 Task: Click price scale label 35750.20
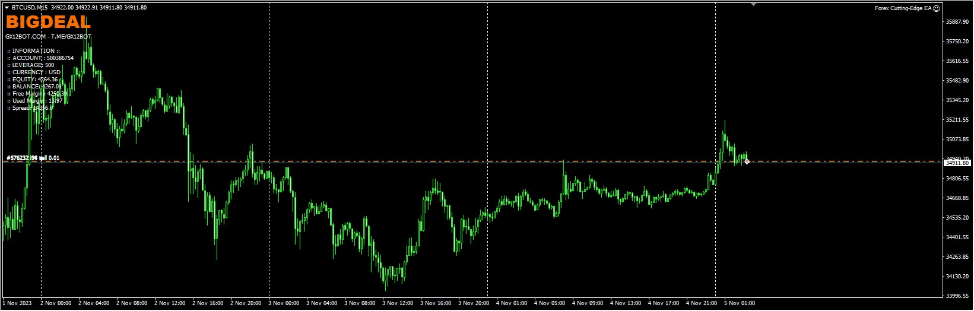(957, 42)
